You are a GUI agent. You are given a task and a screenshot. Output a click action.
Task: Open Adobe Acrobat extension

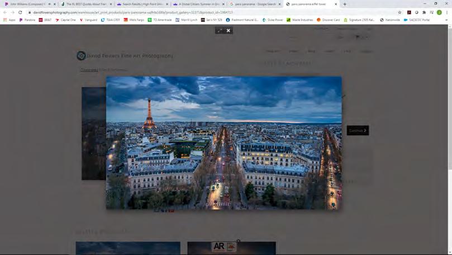coord(409,12)
